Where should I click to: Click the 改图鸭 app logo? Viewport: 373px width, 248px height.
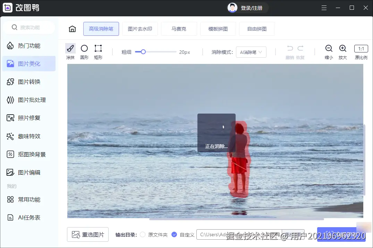[8, 8]
